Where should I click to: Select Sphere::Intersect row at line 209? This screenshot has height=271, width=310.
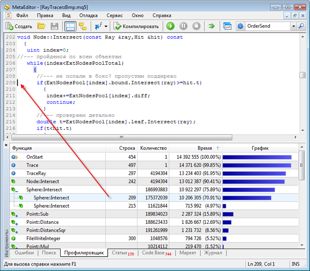coord(154,197)
